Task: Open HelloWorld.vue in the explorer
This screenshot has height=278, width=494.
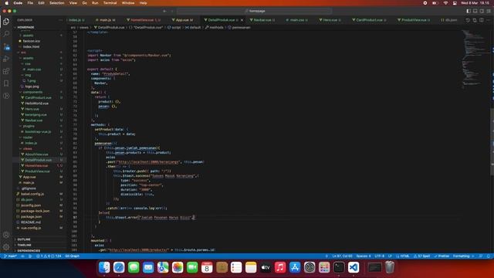Action: pyautogui.click(x=36, y=103)
